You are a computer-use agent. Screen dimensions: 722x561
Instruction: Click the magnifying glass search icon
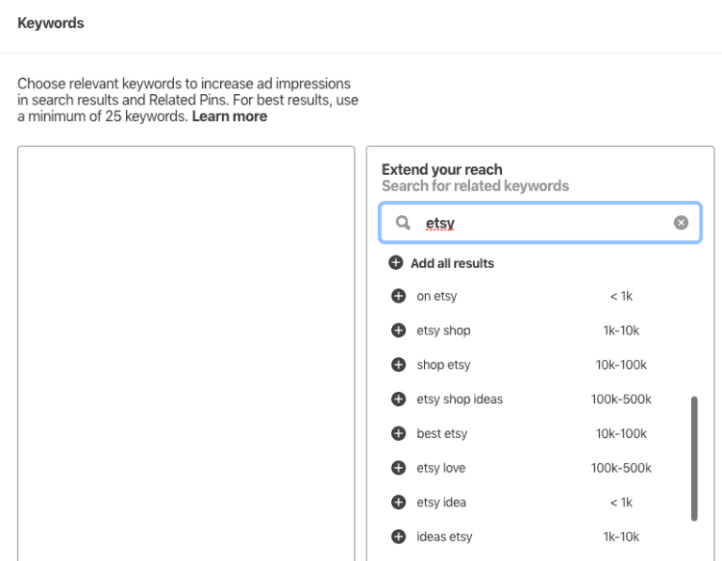coord(402,224)
